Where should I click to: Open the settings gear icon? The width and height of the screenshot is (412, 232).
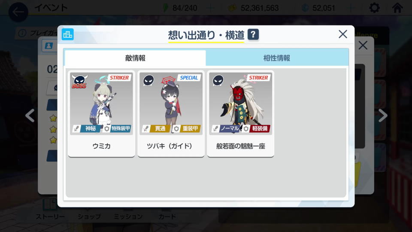pyautogui.click(x=374, y=8)
